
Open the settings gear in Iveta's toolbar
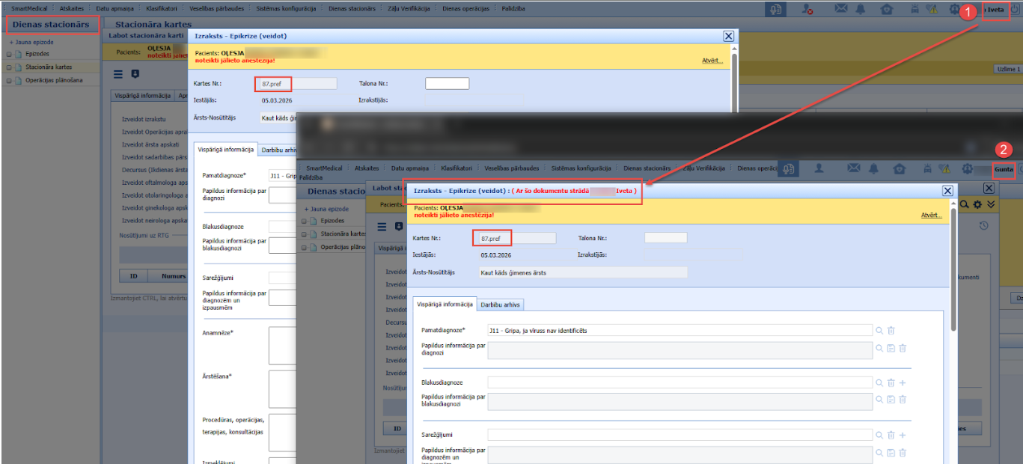coord(956,9)
